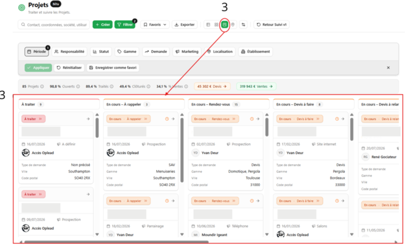
Task: Open status badge on À traiter card 16/07/2026
Action: [33, 119]
